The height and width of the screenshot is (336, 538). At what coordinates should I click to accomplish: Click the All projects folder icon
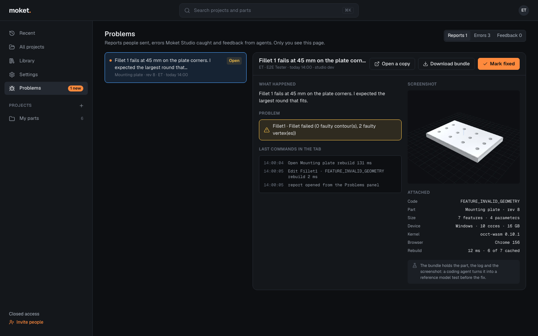pyautogui.click(x=12, y=47)
